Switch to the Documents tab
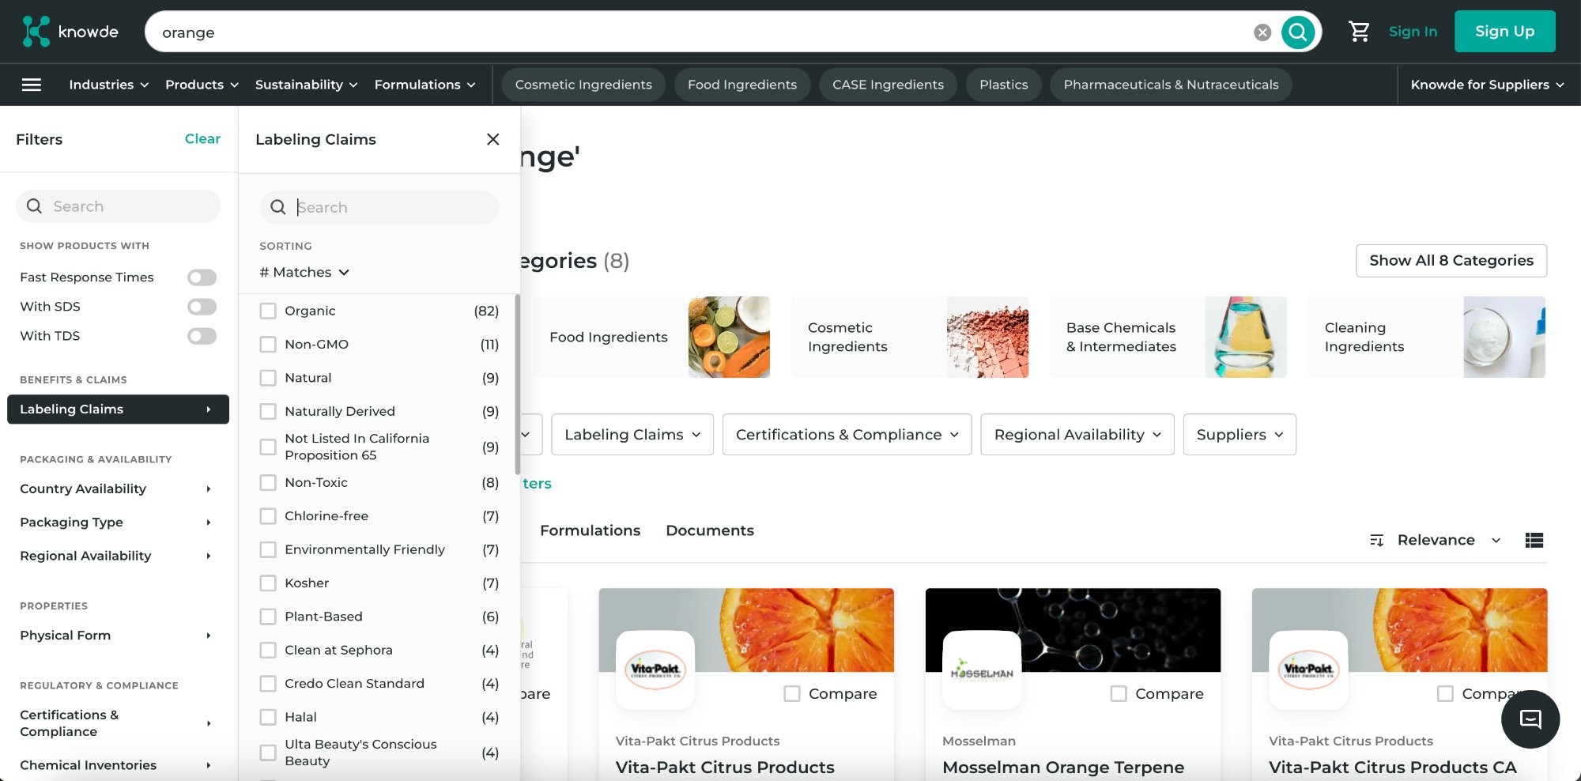Viewport: 1581px width, 781px height. pos(709,530)
